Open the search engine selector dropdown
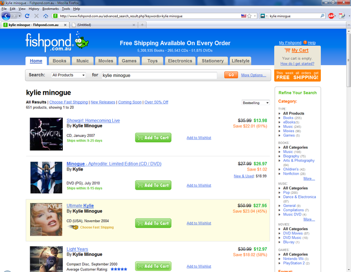Screen dimensions: 351x272 pos(264,16)
